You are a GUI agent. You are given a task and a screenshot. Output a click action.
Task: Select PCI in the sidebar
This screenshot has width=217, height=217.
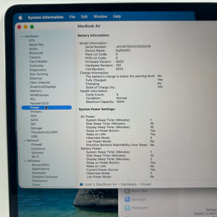click(x=33, y=99)
